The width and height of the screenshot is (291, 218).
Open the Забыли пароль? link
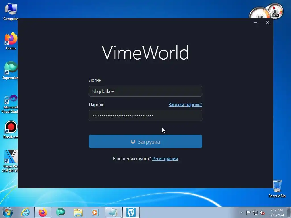185,104
